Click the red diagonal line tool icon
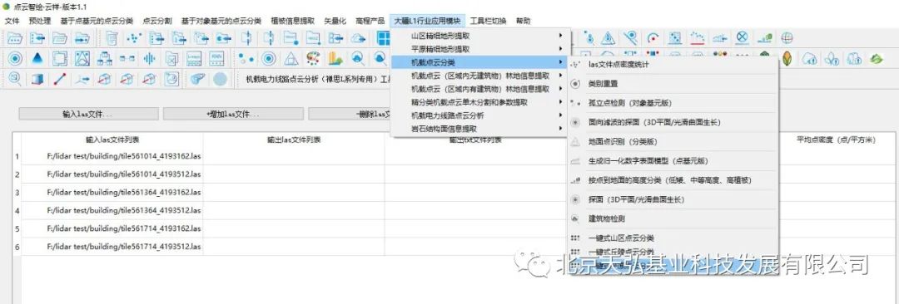 pos(59,80)
